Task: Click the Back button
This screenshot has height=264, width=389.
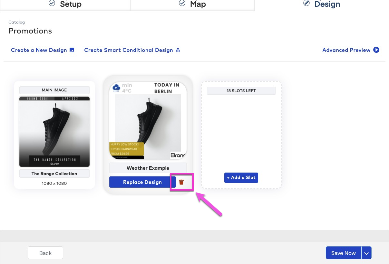Action: [45, 253]
